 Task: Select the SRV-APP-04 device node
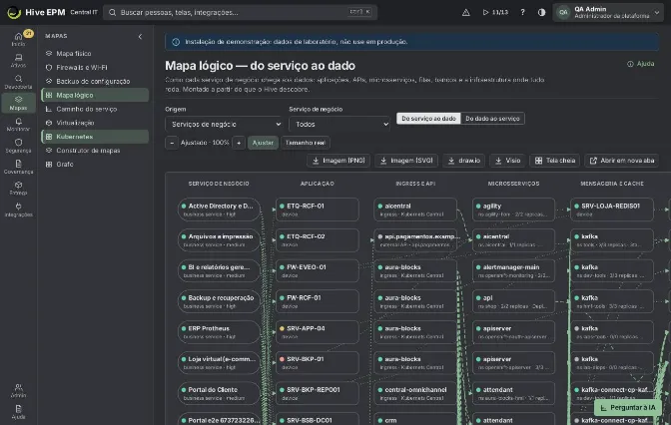(318, 332)
